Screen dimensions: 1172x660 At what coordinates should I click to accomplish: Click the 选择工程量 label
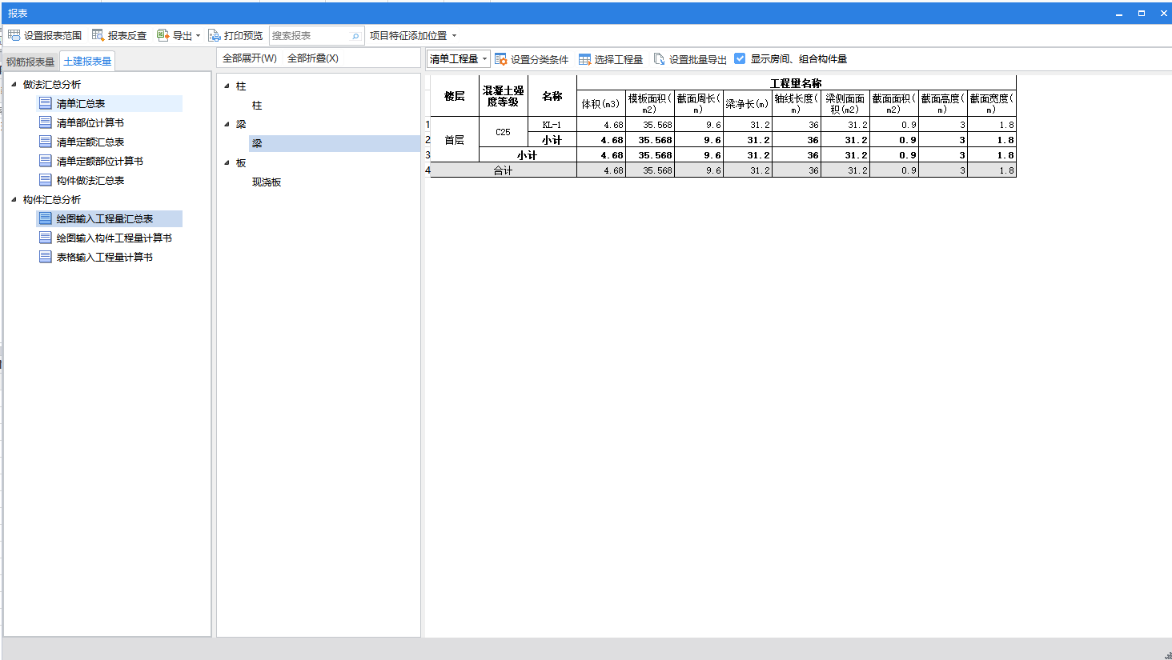pyautogui.click(x=618, y=59)
